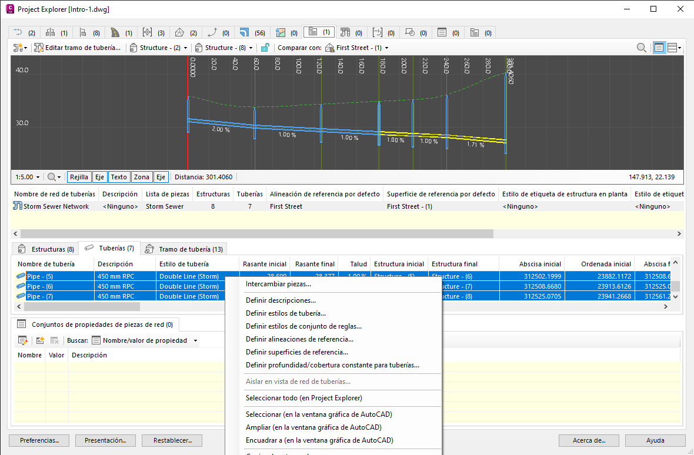
Task: Click the pipes list vertical scroll up arrow
Action: coord(675,263)
